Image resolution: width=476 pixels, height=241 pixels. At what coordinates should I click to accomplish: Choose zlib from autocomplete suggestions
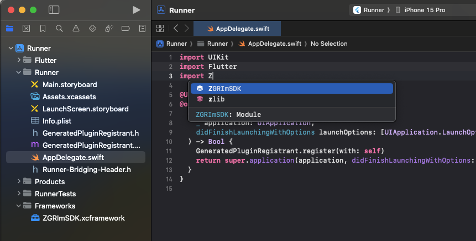pos(292,99)
